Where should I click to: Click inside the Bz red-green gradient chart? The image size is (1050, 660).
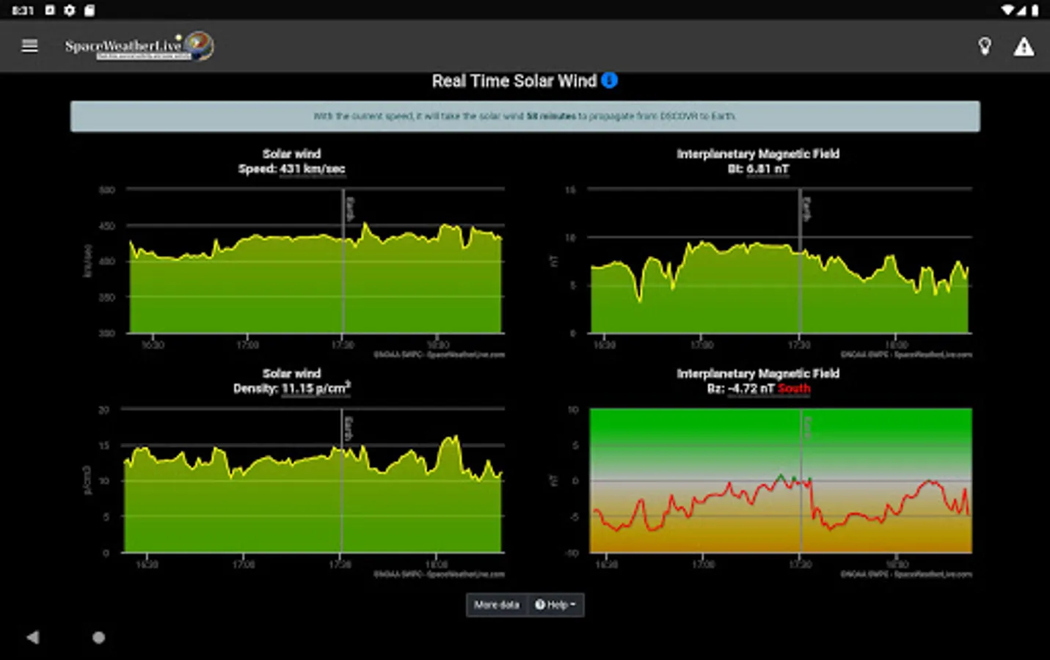pyautogui.click(x=781, y=480)
